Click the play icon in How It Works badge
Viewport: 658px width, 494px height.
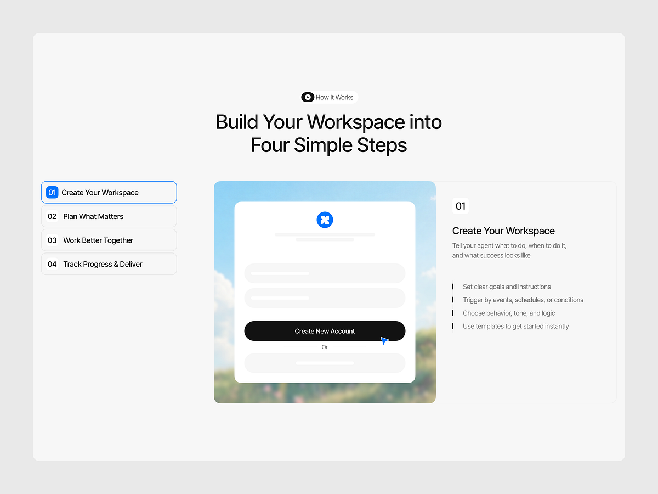308,97
